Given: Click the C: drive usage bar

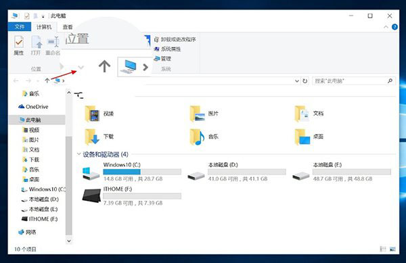Looking at the screenshot, I should point(142,172).
